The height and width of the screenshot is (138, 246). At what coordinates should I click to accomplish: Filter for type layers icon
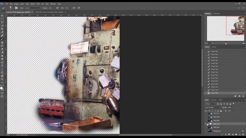(x=224, y=104)
